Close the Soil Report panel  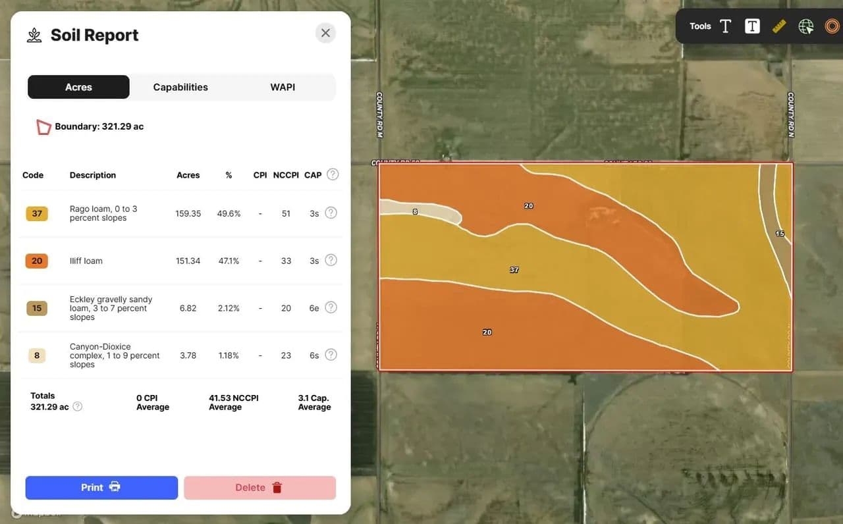325,33
